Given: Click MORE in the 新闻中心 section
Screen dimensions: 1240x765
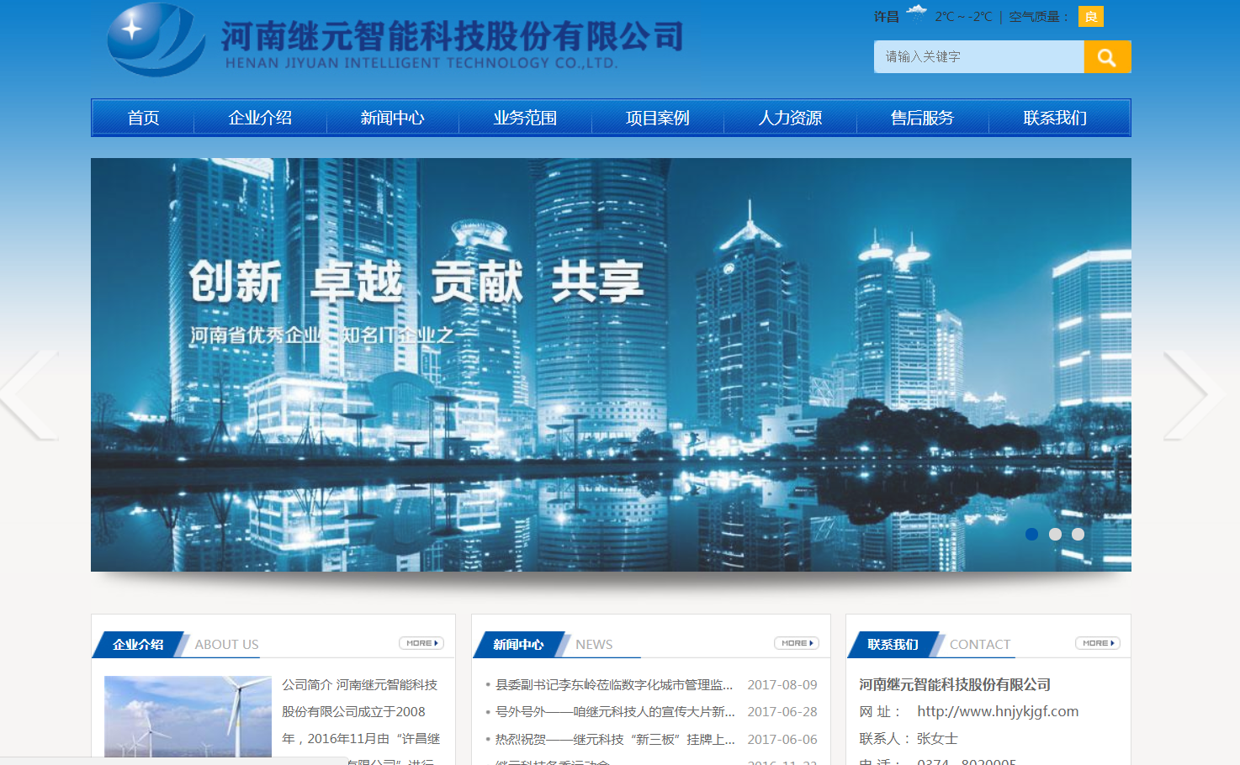Looking at the screenshot, I should [797, 642].
